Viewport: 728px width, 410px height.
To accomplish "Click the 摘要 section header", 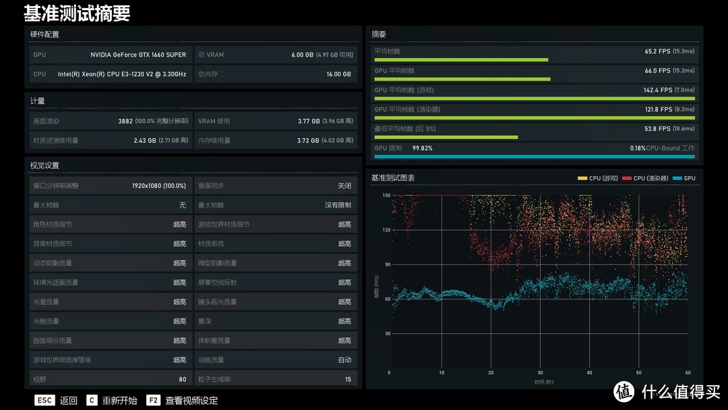I will point(379,34).
